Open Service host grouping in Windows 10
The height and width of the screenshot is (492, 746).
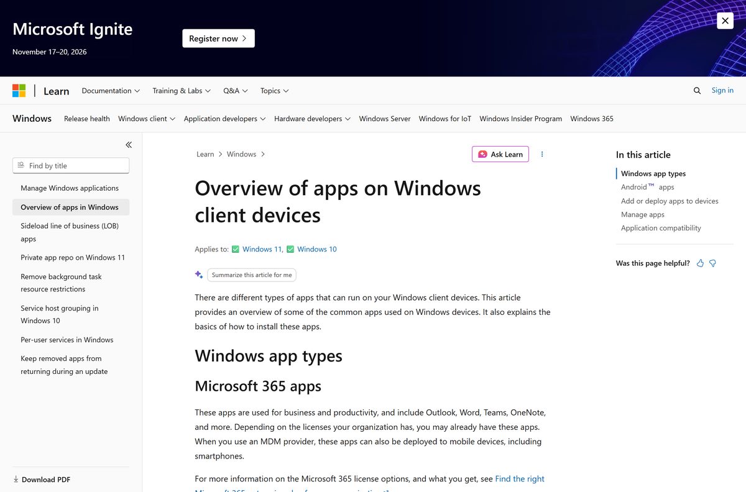[x=60, y=314]
